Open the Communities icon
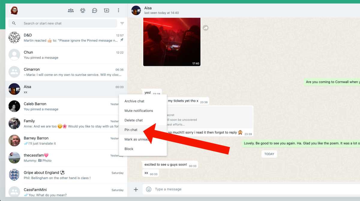This screenshot has width=360, height=201. [71, 10]
